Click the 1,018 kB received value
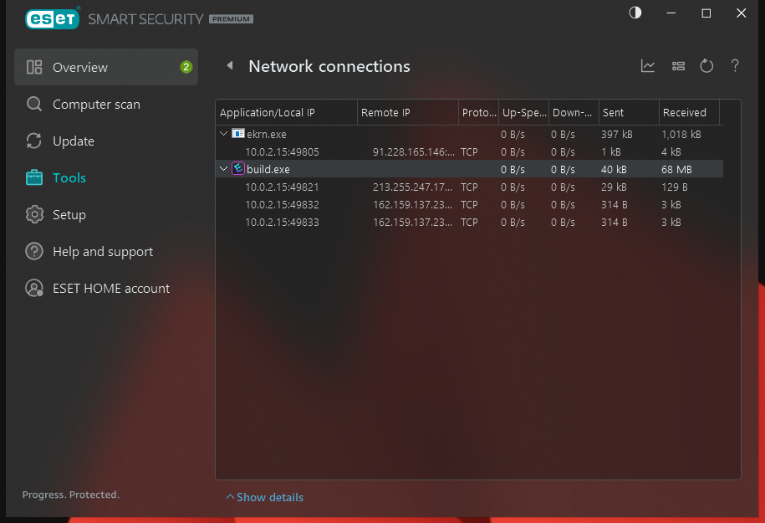765x523 pixels. 681,134
